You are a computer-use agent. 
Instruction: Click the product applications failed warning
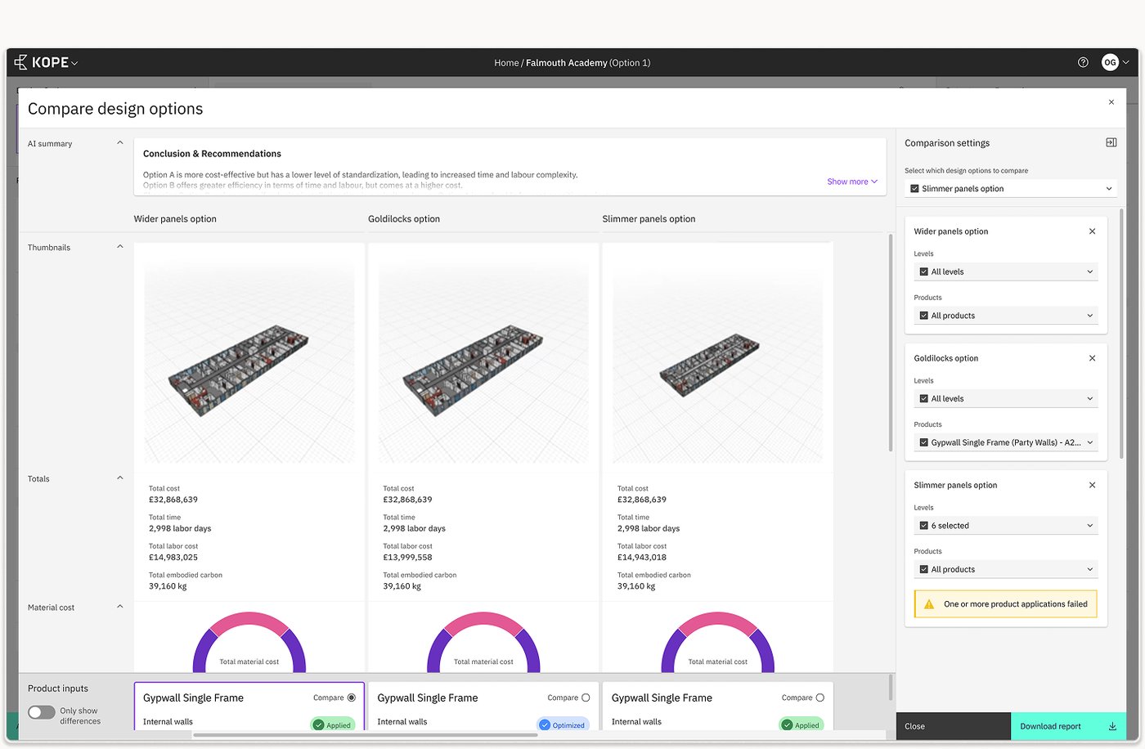[x=1005, y=604]
